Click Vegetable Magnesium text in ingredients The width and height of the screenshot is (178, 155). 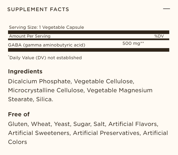click(x=120, y=90)
